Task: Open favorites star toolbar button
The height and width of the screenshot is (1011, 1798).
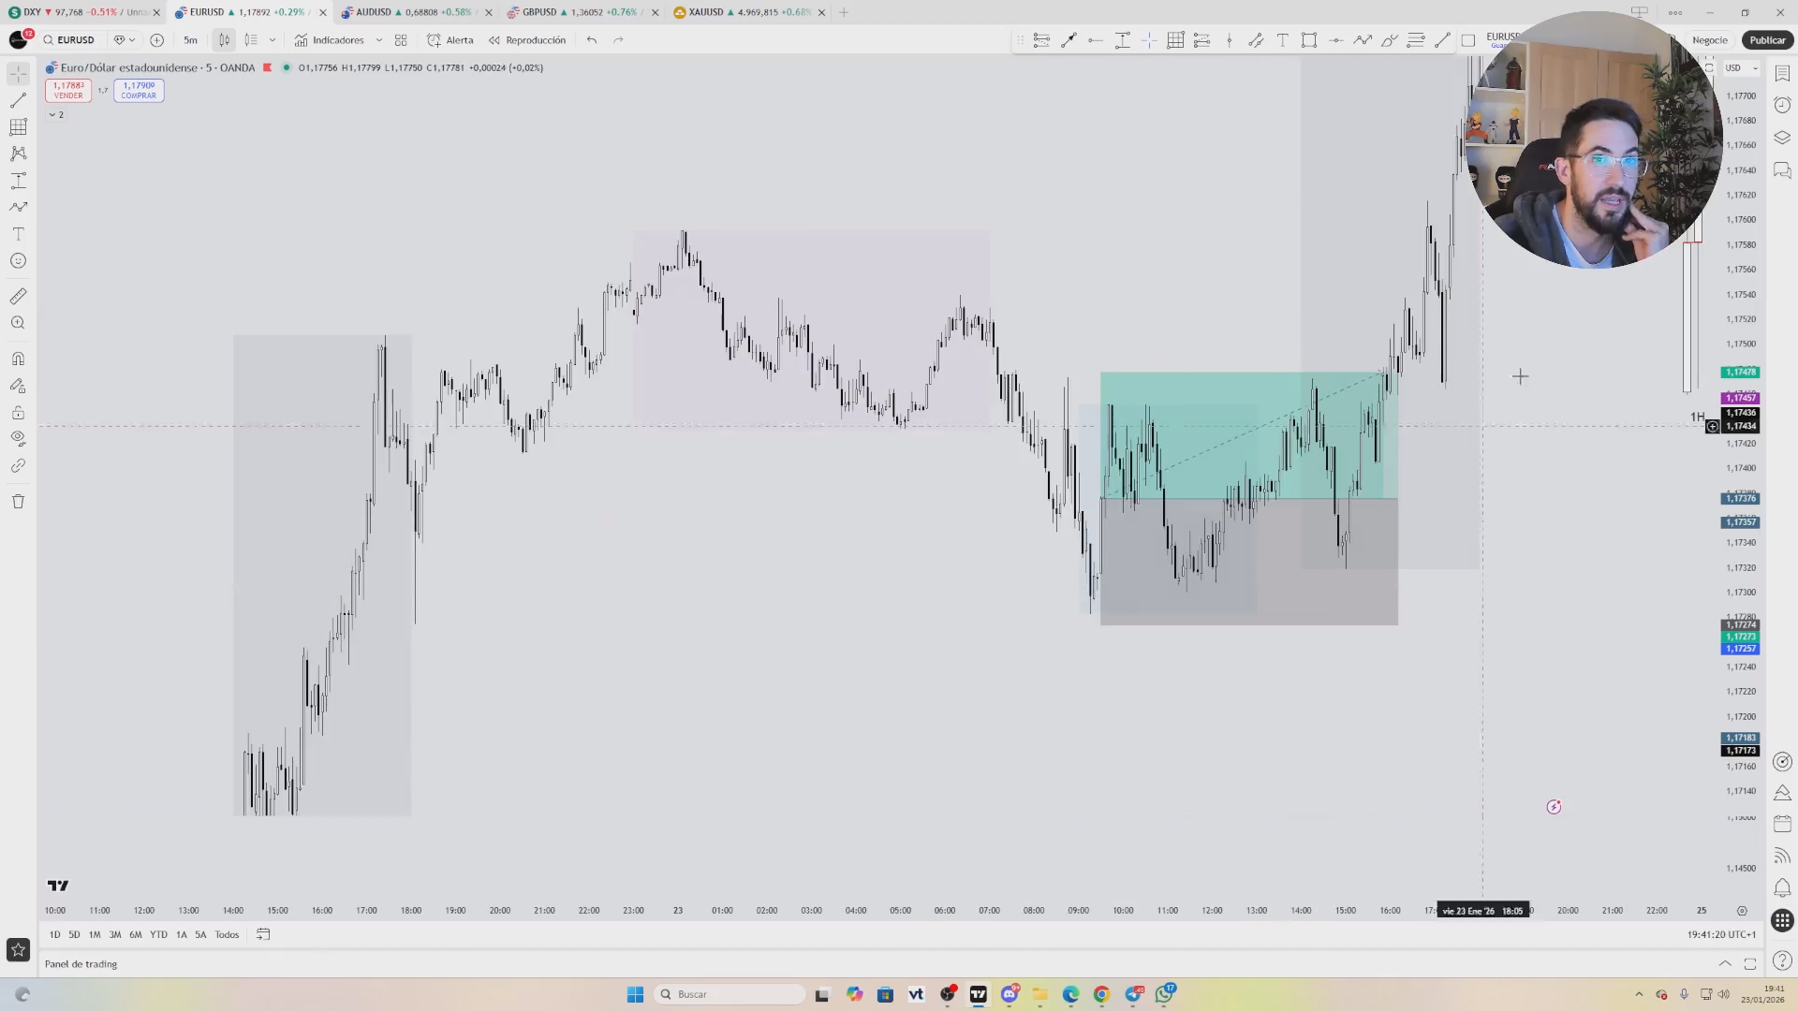Action: [18, 950]
